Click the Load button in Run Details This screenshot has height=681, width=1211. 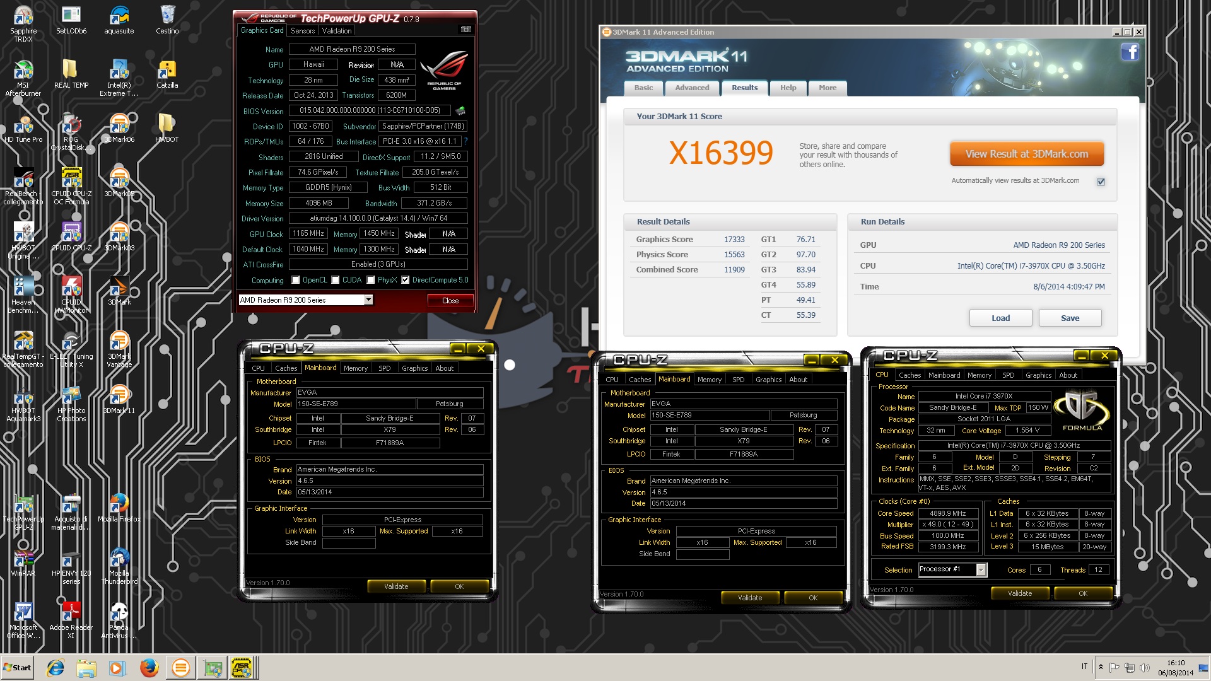pos(1000,318)
